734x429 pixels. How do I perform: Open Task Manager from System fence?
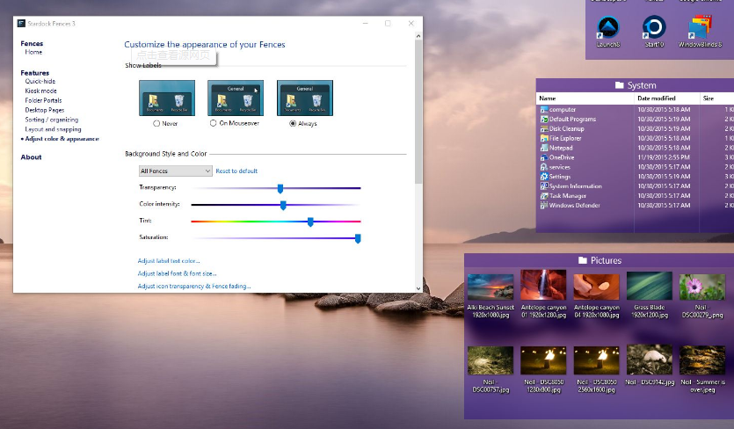click(567, 196)
